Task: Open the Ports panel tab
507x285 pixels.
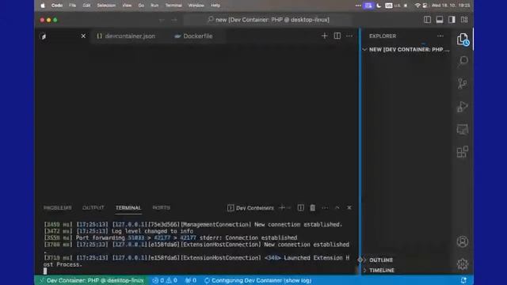Action: tap(161, 207)
